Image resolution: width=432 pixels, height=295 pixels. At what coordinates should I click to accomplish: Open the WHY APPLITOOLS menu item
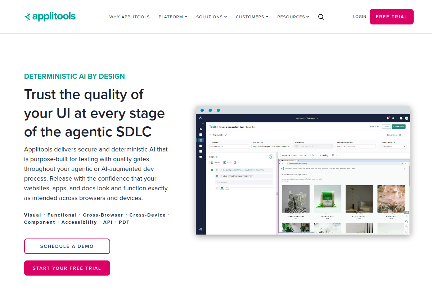tap(130, 17)
